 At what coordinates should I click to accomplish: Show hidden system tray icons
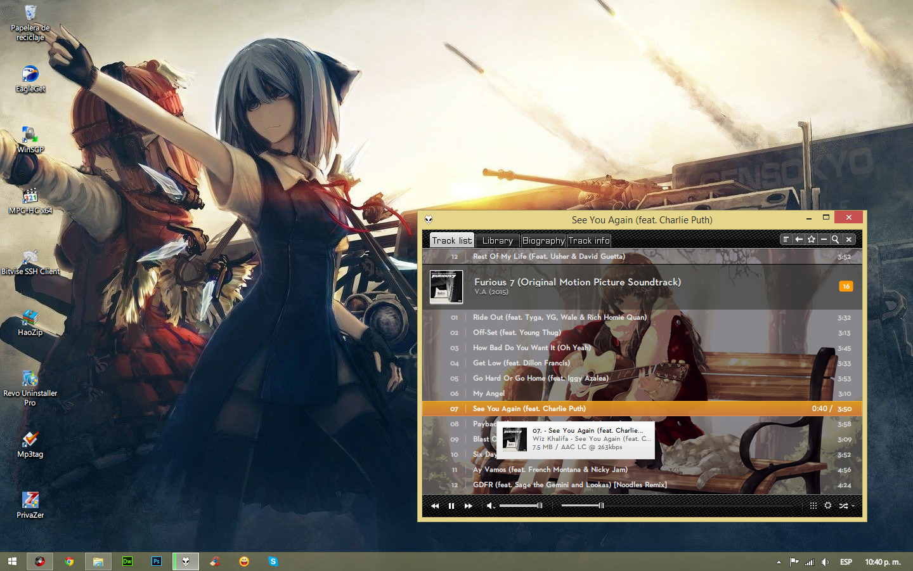(779, 562)
